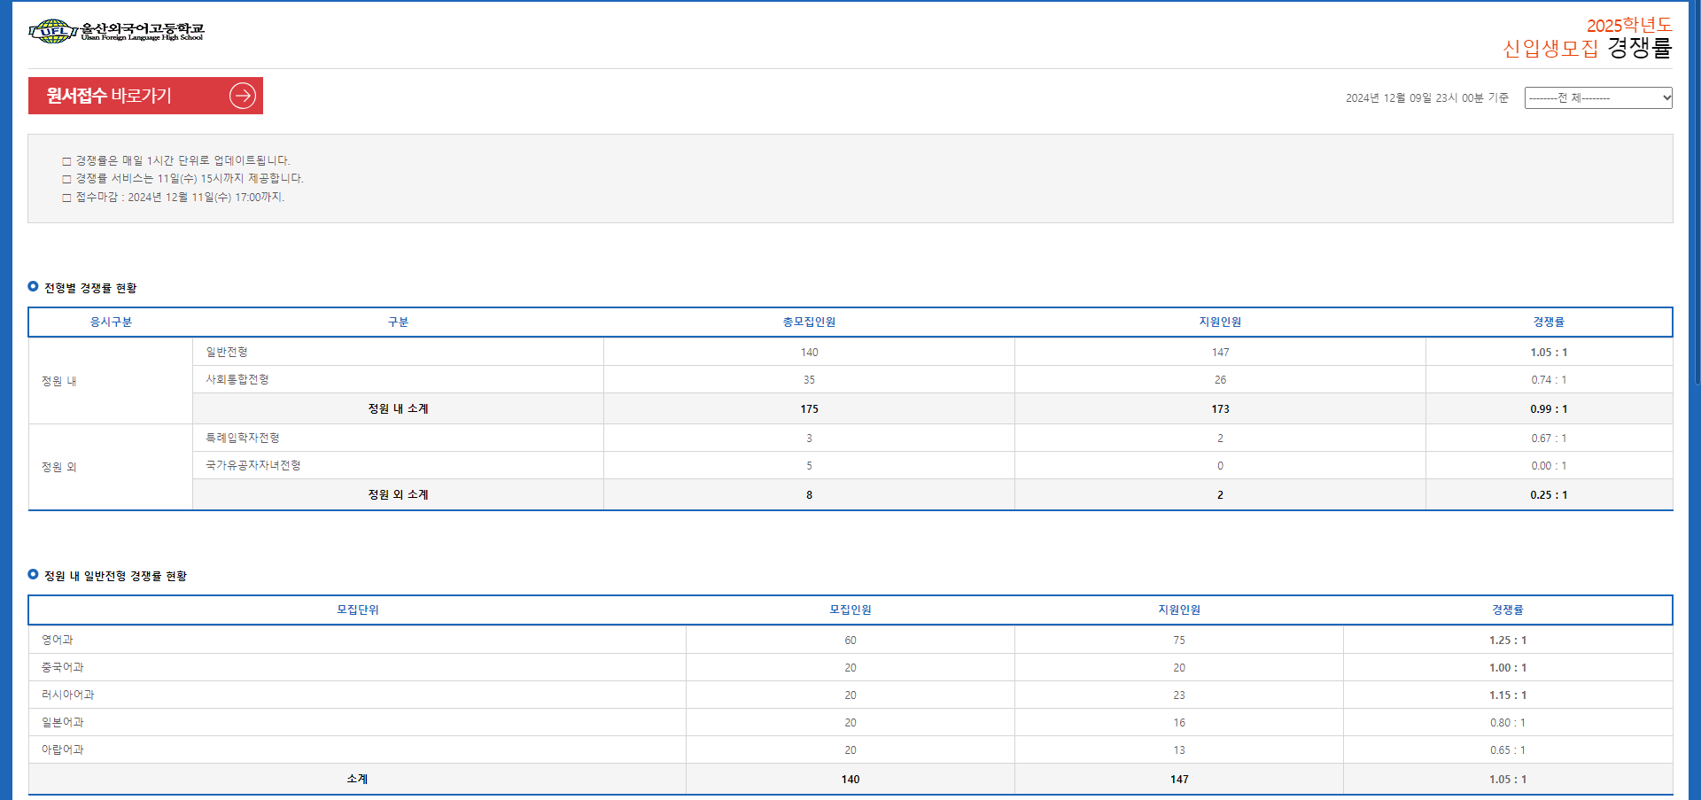Click the 특례입학자전형 row label

[x=243, y=438]
